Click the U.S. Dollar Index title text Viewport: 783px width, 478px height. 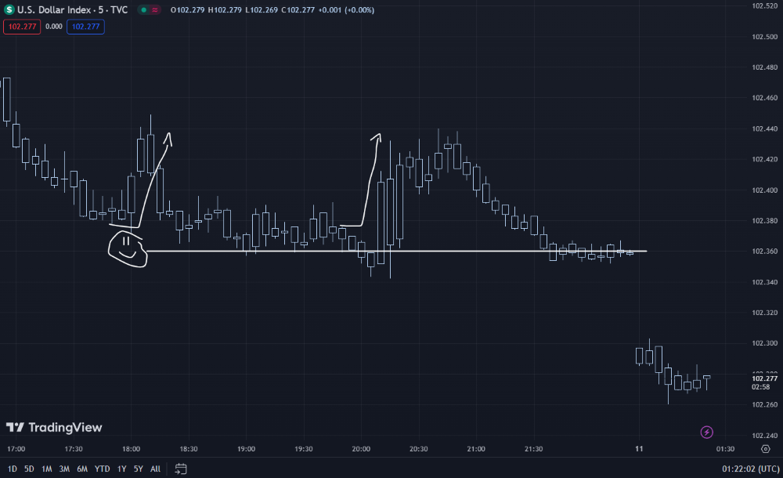(x=54, y=10)
